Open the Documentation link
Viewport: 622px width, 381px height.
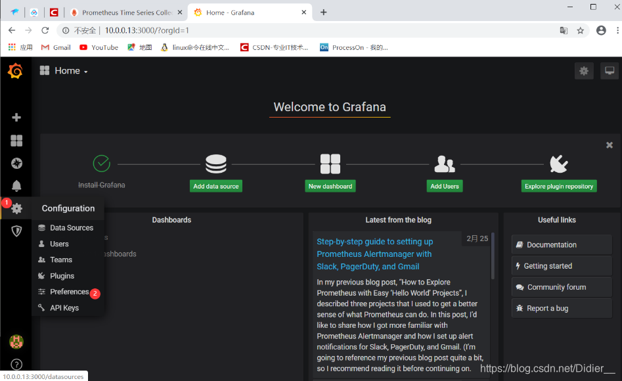pos(562,245)
